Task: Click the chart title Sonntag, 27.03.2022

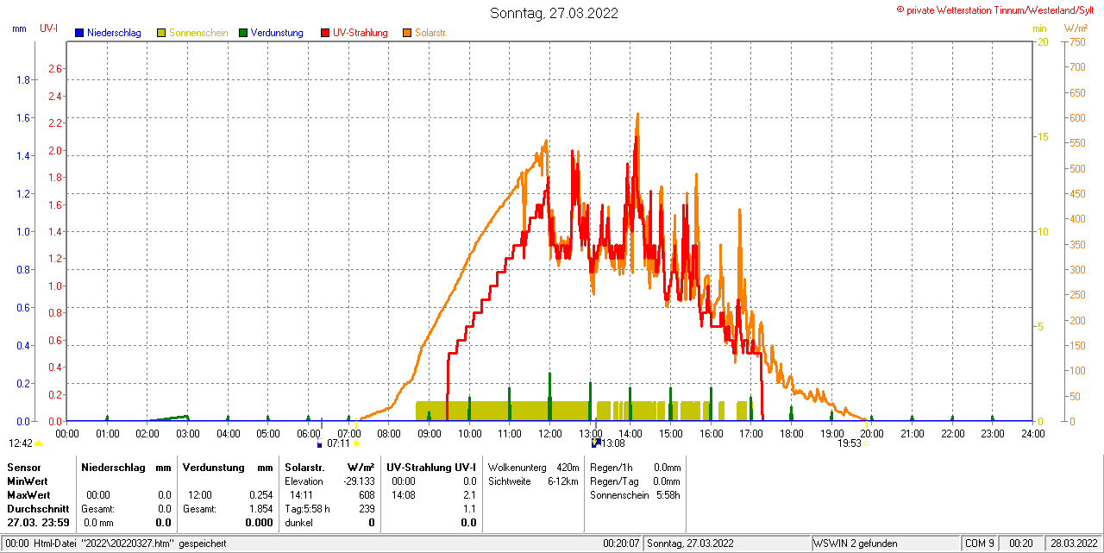Action: click(554, 13)
